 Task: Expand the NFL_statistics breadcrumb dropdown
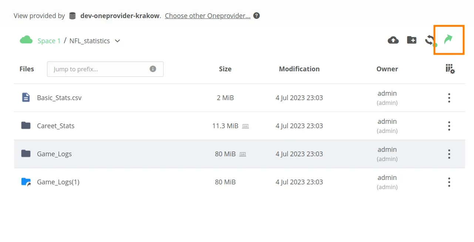[117, 41]
